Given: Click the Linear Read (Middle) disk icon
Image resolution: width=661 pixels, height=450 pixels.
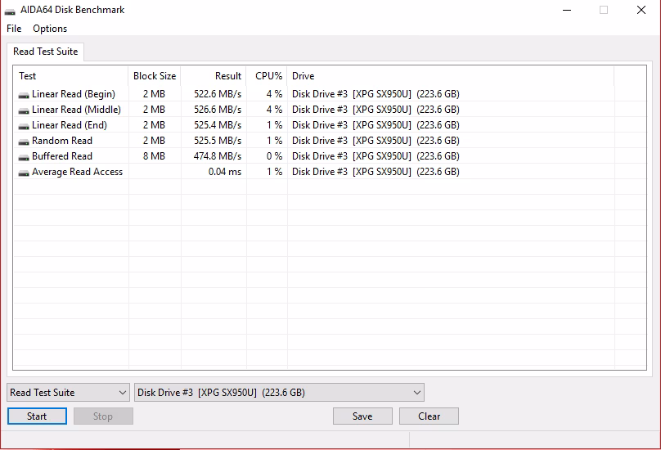Looking at the screenshot, I should tap(24, 110).
